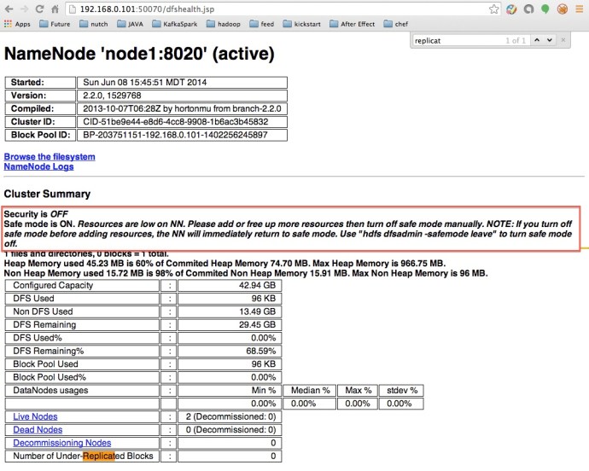This screenshot has width=589, height=471.
Task: View the Live Nodes list
Action: [x=35, y=416]
